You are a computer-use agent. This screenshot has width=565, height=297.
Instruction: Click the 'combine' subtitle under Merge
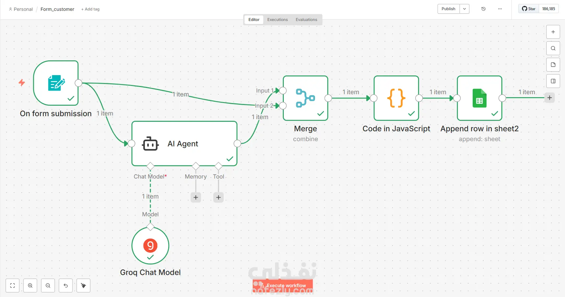[x=305, y=139]
